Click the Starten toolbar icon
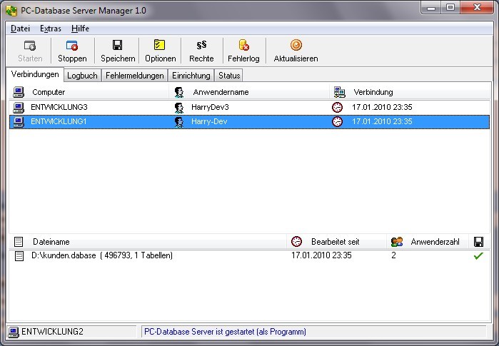This screenshot has width=499, height=346. [29, 46]
